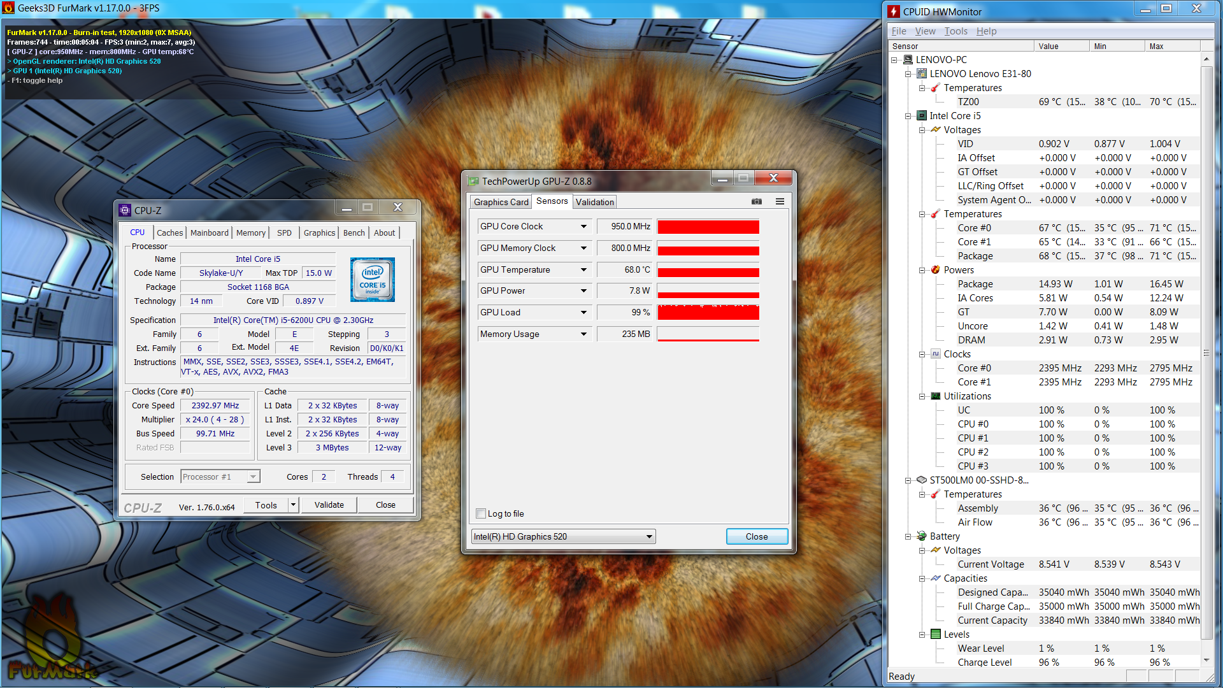
Task: Click the Levels icon in HWMonitor
Action: [936, 634]
